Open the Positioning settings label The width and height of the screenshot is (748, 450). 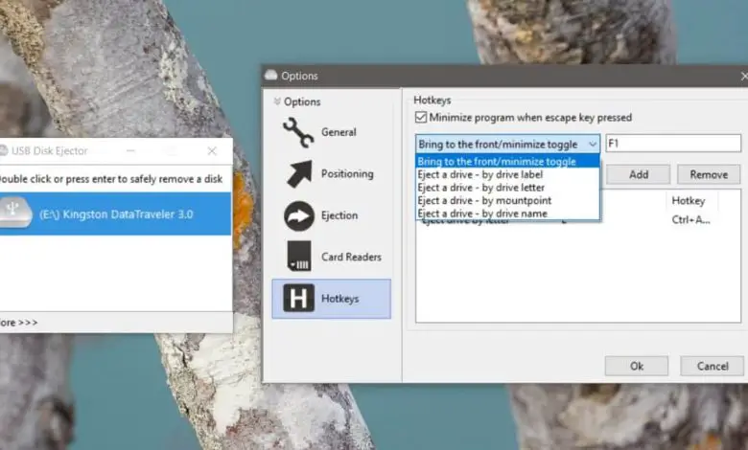tap(347, 174)
